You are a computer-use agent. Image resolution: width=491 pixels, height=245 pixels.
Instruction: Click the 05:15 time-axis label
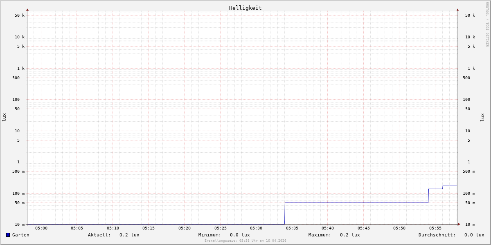coord(149,228)
